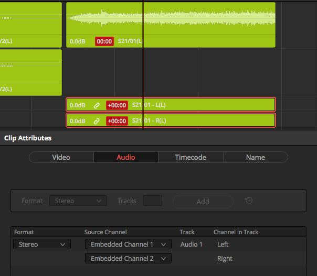Switch to the Video tab
Viewport: 317px width, 276px height.
pos(61,157)
